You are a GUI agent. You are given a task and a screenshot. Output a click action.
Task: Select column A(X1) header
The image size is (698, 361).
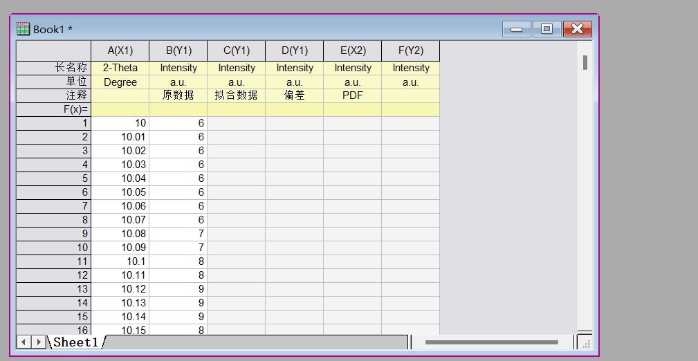pos(120,50)
